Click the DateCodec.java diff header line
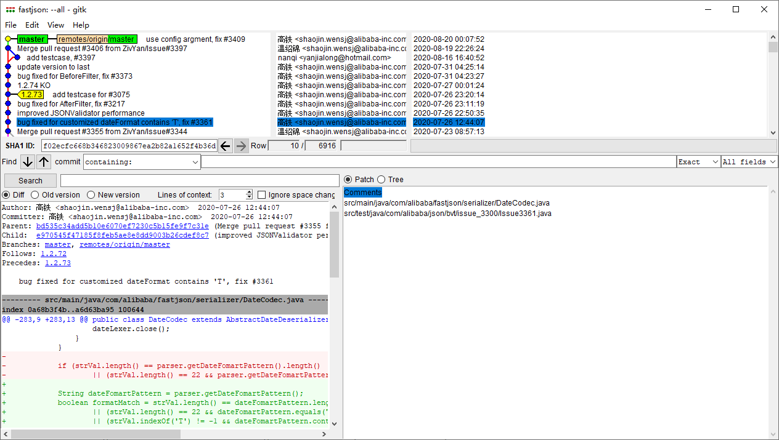The image size is (779, 440). coord(165,300)
